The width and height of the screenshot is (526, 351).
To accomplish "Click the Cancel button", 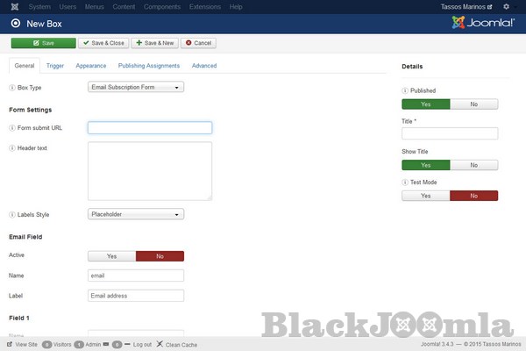I will click(x=198, y=42).
